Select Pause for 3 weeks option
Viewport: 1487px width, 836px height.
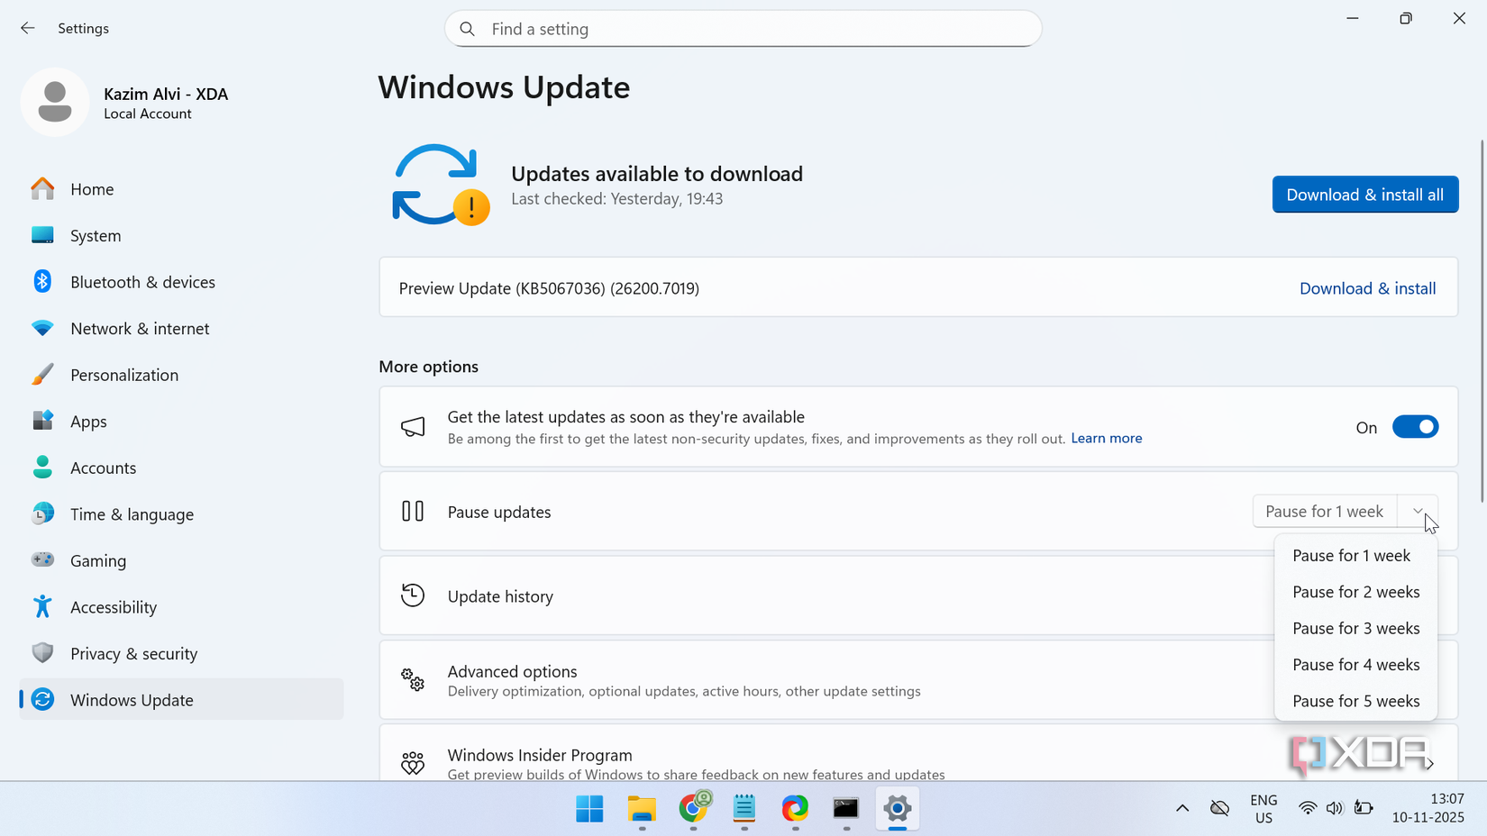coord(1355,628)
